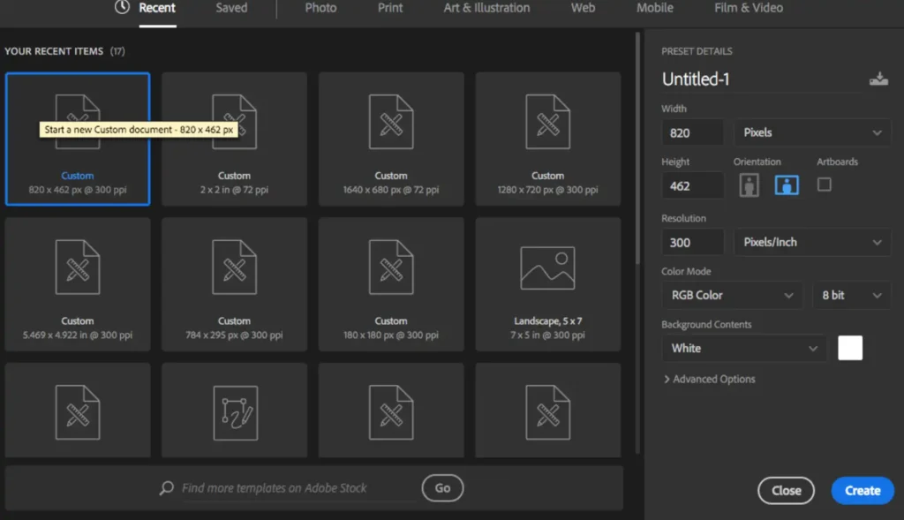Viewport: 904px width, 520px height.
Task: Click the clock icon on Recent tab
Action: [122, 8]
